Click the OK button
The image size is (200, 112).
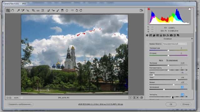pyautogui.click(x=171, y=104)
